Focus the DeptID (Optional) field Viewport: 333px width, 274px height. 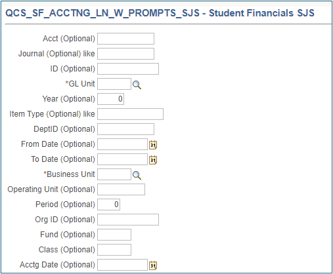click(x=125, y=129)
